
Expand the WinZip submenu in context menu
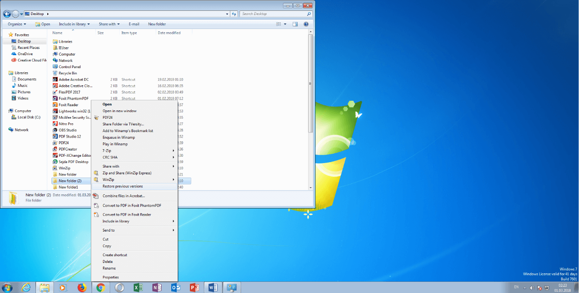134,180
